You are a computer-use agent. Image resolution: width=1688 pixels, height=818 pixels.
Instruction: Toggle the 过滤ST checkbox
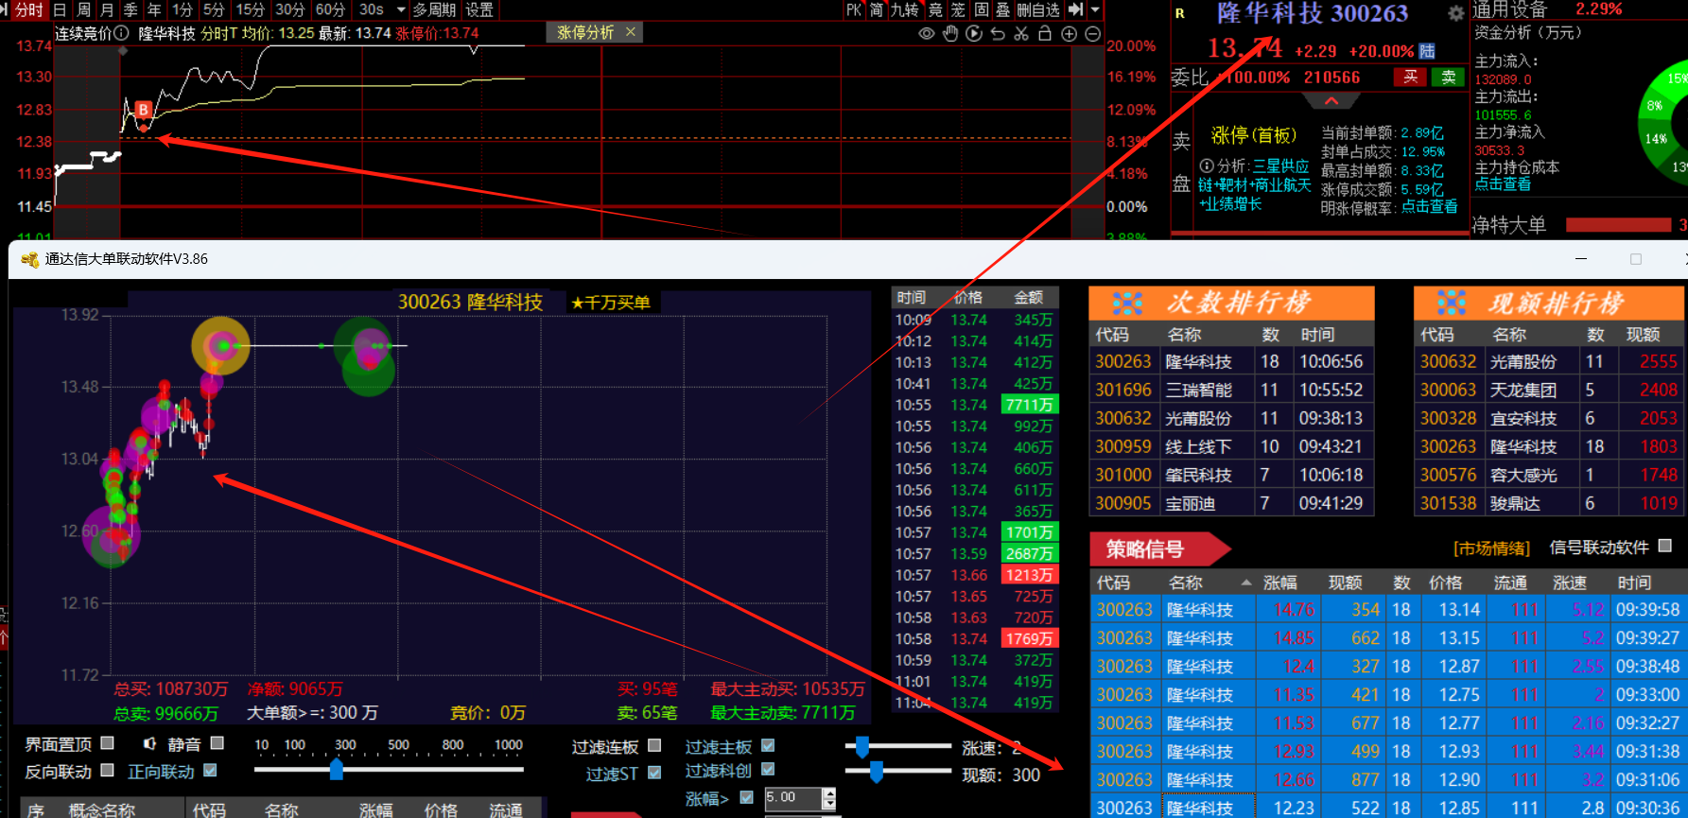click(x=654, y=773)
